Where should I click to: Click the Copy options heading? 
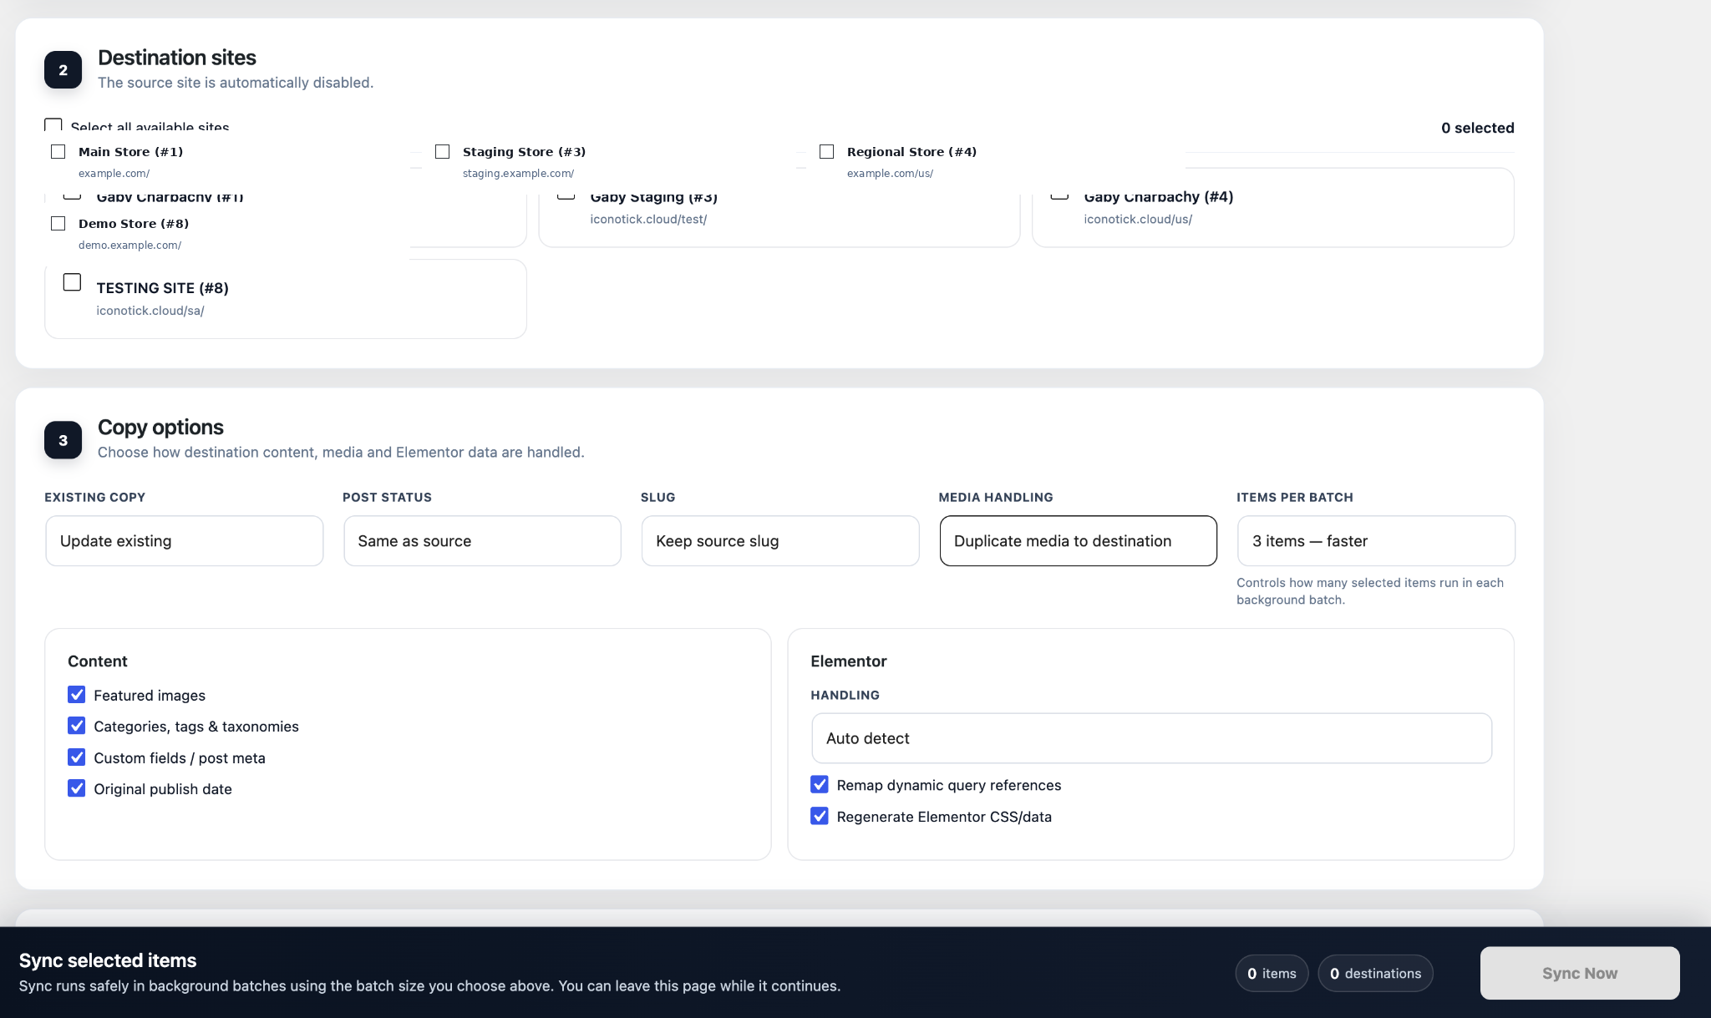pos(160,428)
